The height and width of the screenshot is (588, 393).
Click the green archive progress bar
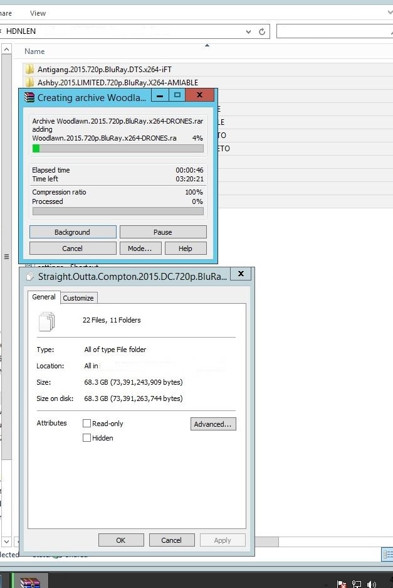pyautogui.click(x=118, y=149)
